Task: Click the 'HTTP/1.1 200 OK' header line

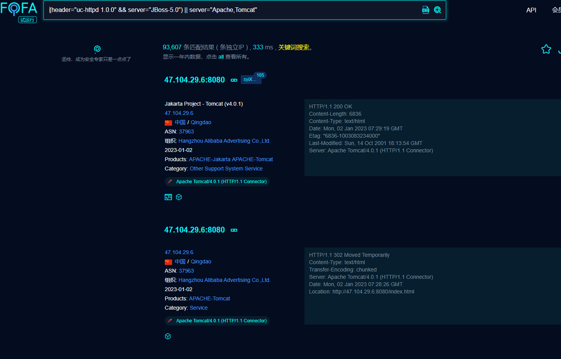Action: [x=331, y=106]
